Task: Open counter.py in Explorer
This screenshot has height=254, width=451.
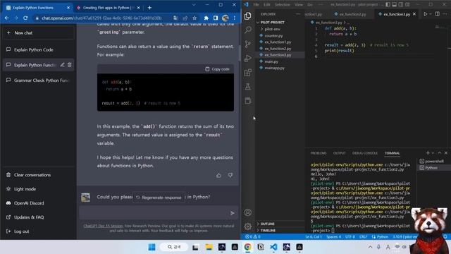Action: (x=273, y=35)
